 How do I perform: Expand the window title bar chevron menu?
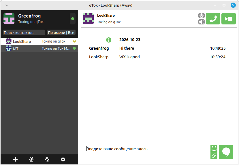[x=7, y=5]
